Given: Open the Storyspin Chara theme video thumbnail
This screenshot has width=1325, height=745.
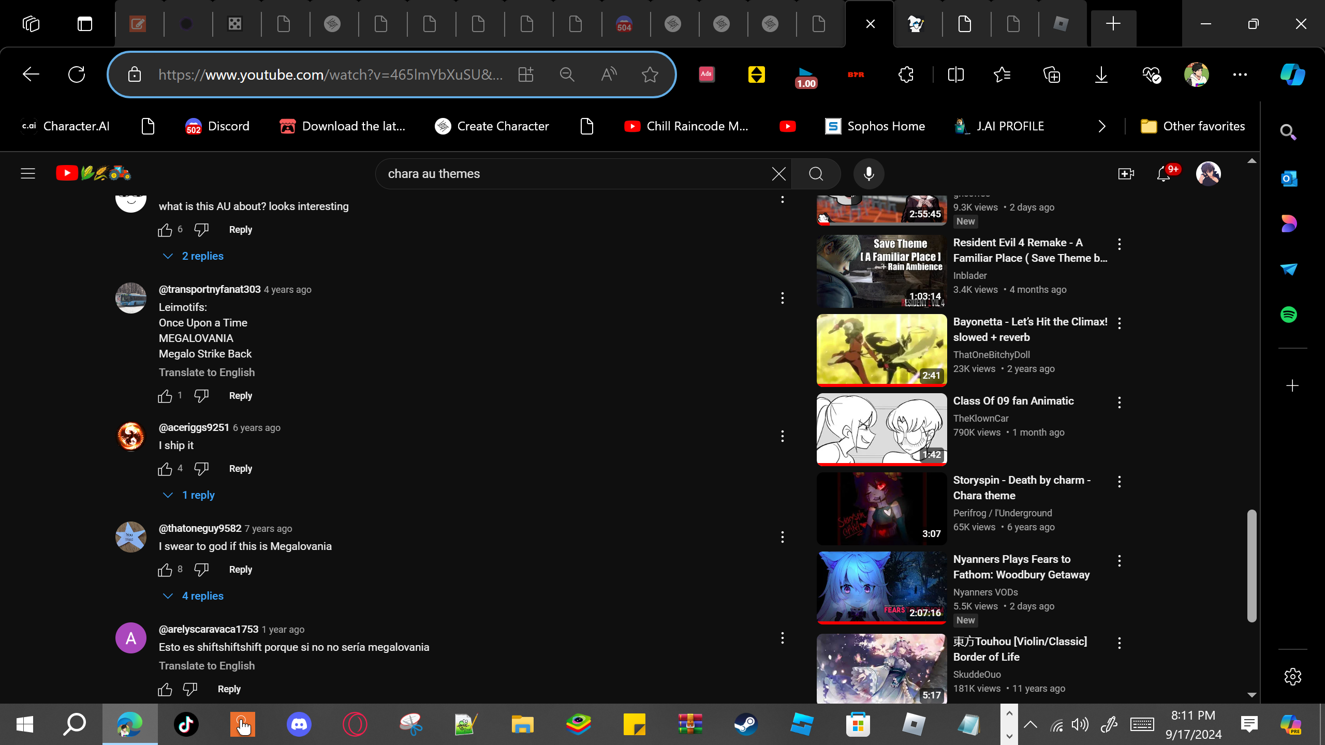Looking at the screenshot, I should tap(881, 509).
